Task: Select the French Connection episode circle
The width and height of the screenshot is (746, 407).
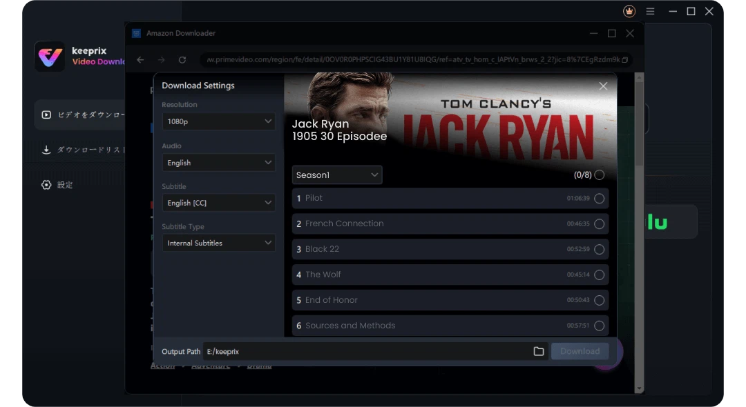Action: click(x=599, y=224)
